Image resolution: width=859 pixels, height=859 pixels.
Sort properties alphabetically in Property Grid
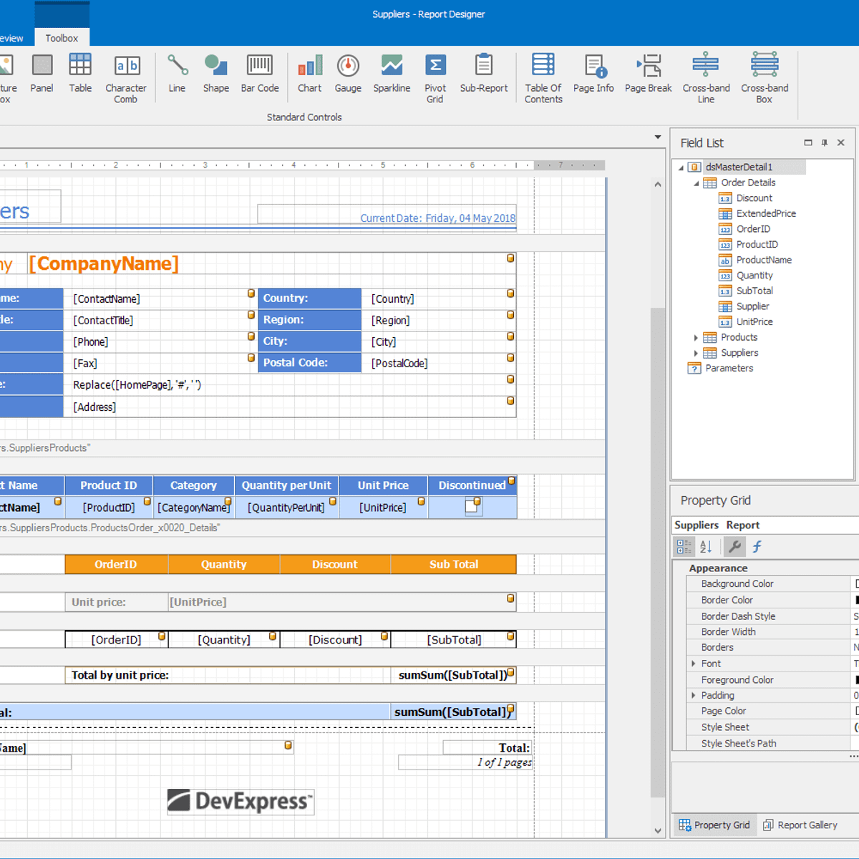click(x=706, y=547)
